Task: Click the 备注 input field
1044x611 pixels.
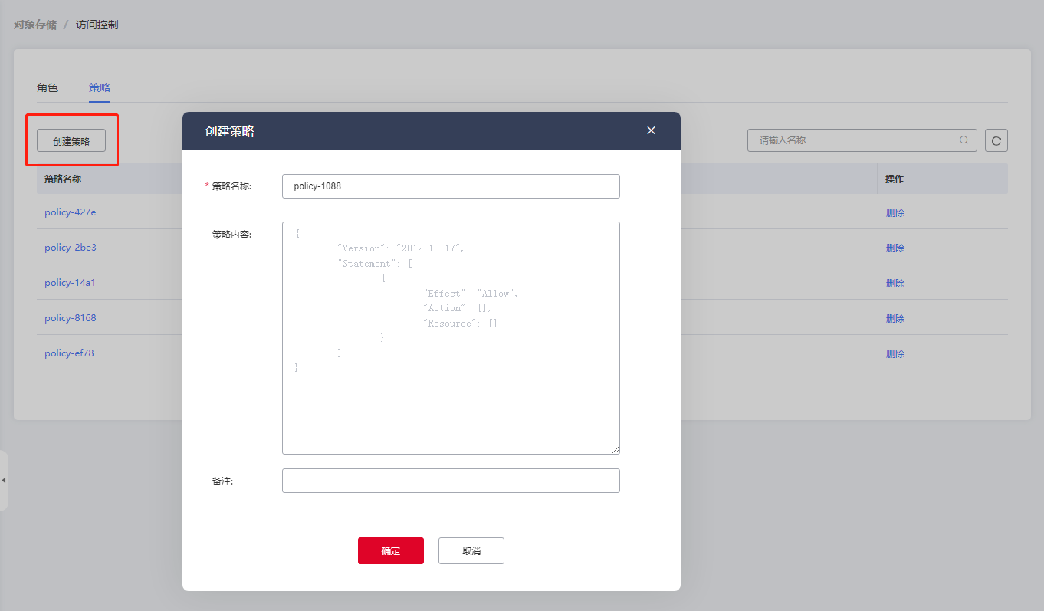Action: coord(451,481)
